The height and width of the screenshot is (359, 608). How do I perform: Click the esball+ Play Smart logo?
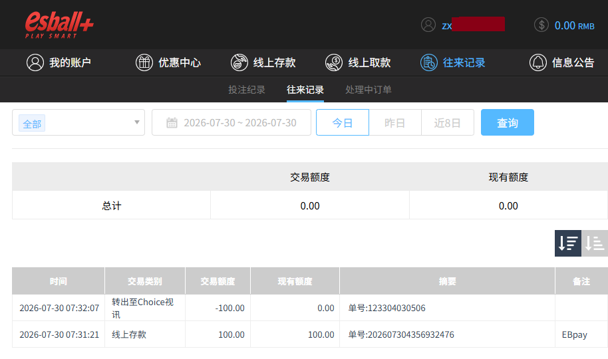(x=59, y=25)
